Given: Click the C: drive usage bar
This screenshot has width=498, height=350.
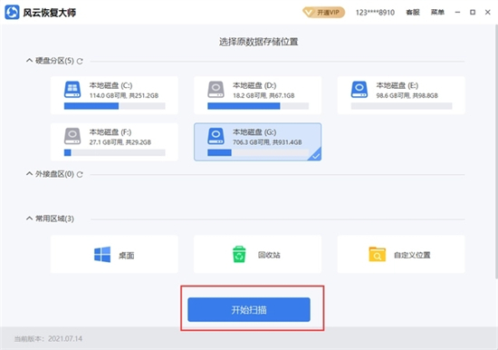Looking at the screenshot, I should [x=115, y=106].
